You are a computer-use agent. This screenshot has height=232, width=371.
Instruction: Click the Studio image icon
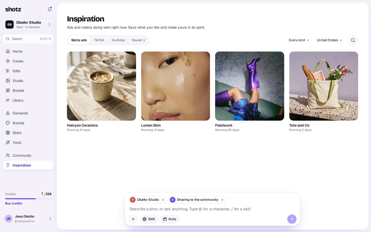point(8,81)
